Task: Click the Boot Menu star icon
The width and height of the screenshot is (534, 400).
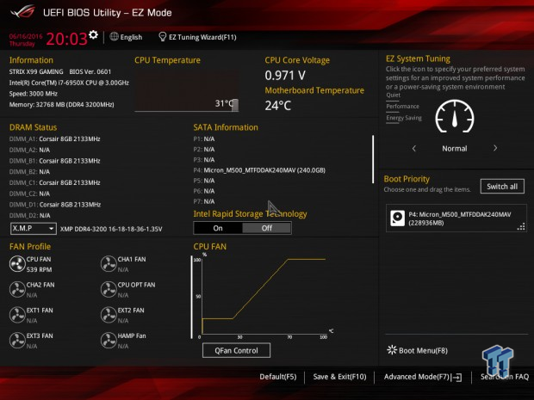Action: pyautogui.click(x=392, y=350)
